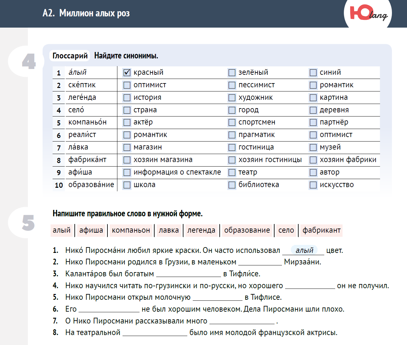Select 'хозяин фабрики' checkbox

click(313, 160)
